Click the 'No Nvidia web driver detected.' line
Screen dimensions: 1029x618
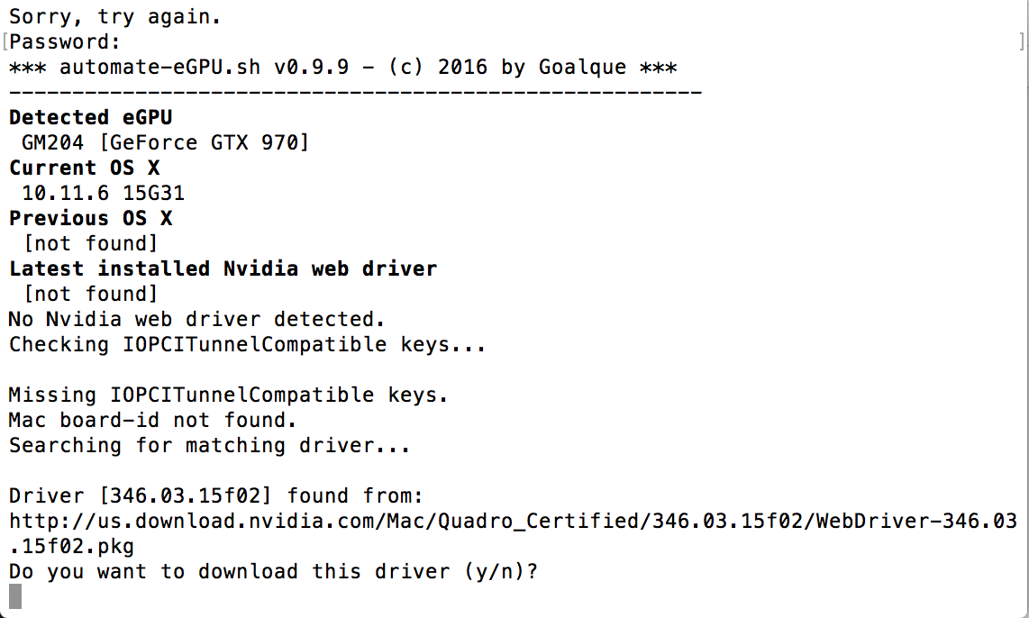click(x=196, y=320)
